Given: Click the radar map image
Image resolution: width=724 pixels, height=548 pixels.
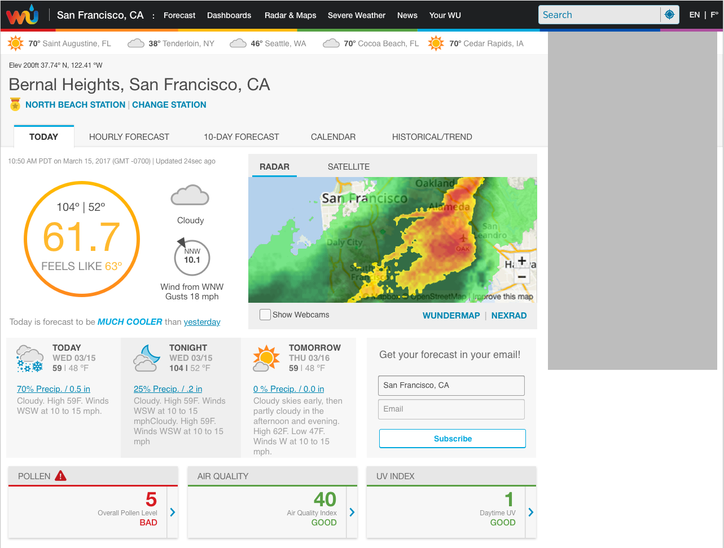Looking at the screenshot, I should coord(393,240).
